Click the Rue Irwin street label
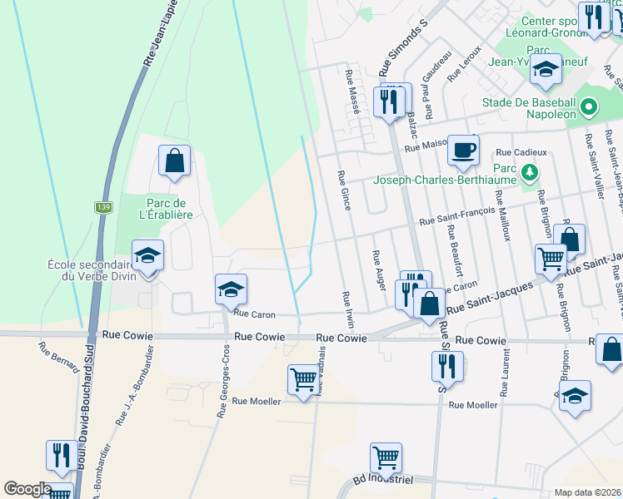Image resolution: width=623 pixels, height=499 pixels. point(348,309)
